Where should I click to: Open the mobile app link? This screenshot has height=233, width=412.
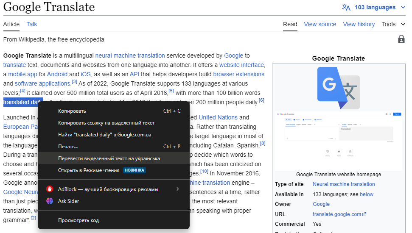pyautogui.click(x=22, y=74)
